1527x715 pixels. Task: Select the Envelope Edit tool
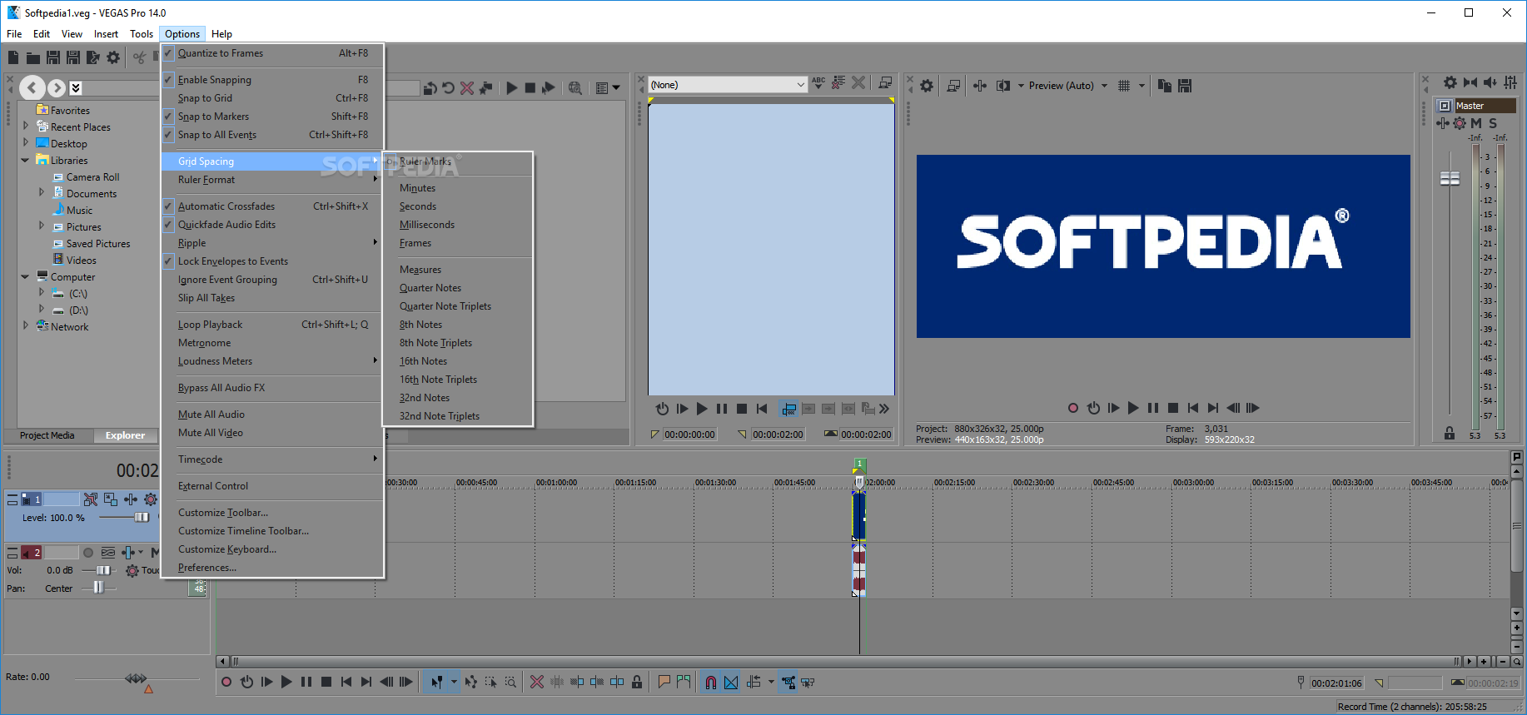click(x=471, y=682)
